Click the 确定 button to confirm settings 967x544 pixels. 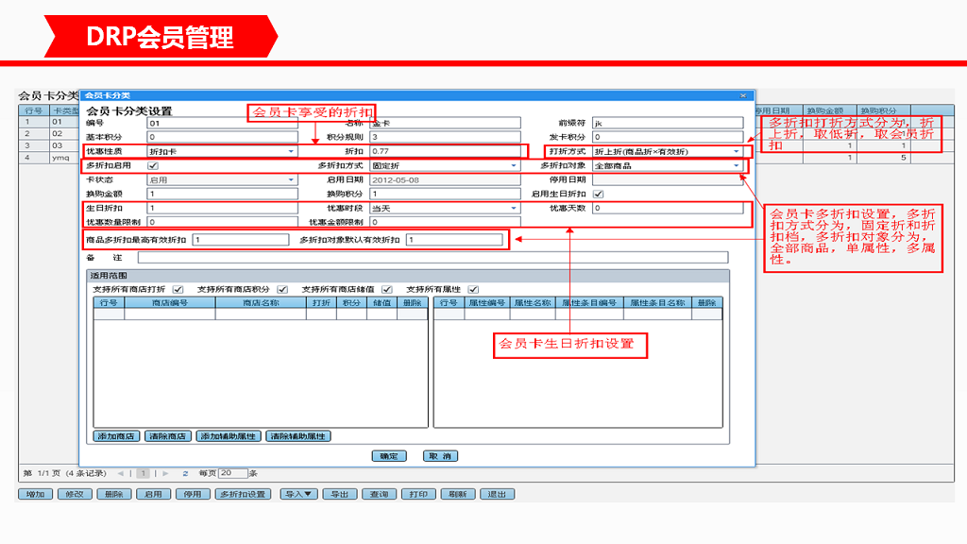388,455
